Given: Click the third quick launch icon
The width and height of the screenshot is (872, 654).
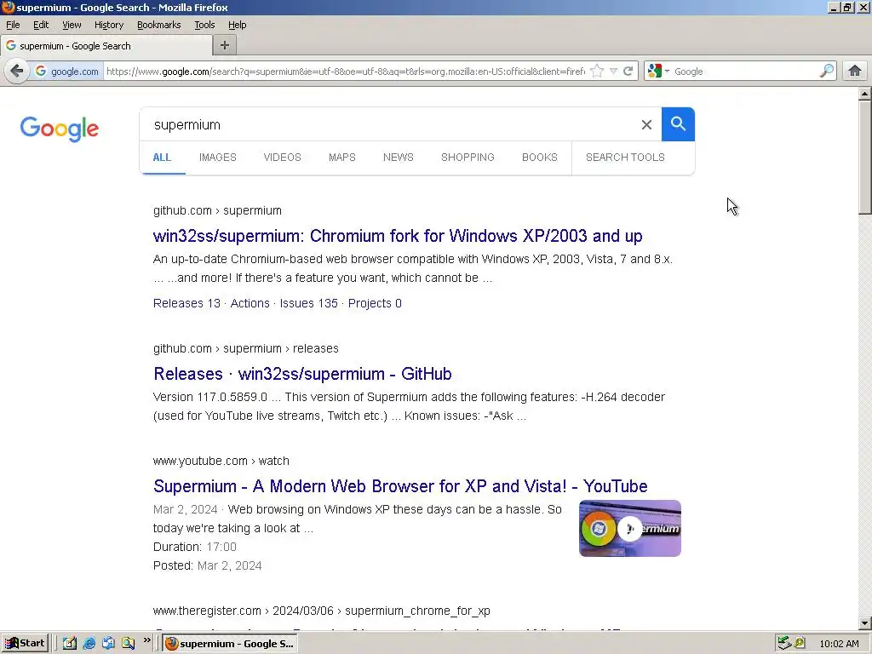Looking at the screenshot, I should pyautogui.click(x=108, y=644).
